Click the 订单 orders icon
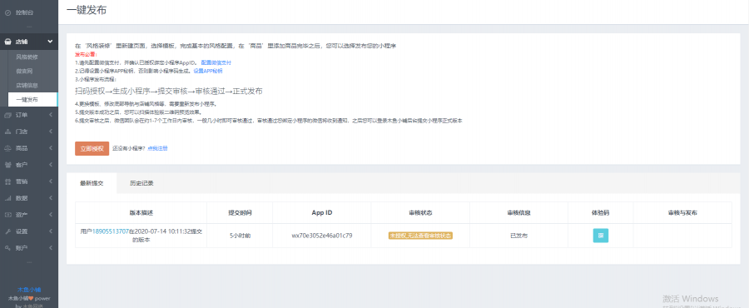 (x=7, y=115)
